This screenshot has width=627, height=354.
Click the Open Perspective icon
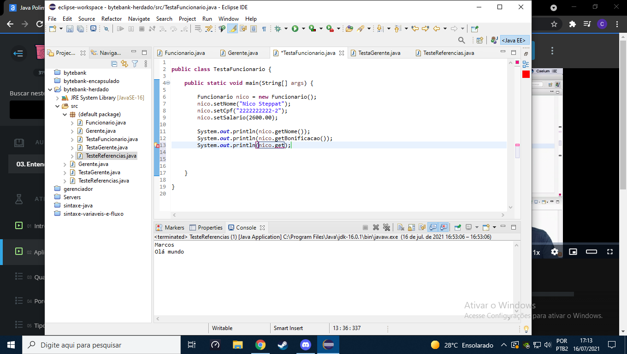(479, 41)
